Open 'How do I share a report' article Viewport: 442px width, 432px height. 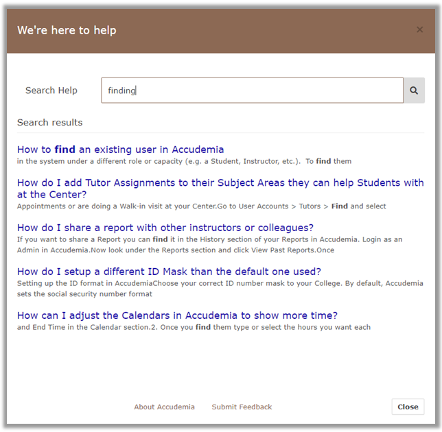(165, 228)
